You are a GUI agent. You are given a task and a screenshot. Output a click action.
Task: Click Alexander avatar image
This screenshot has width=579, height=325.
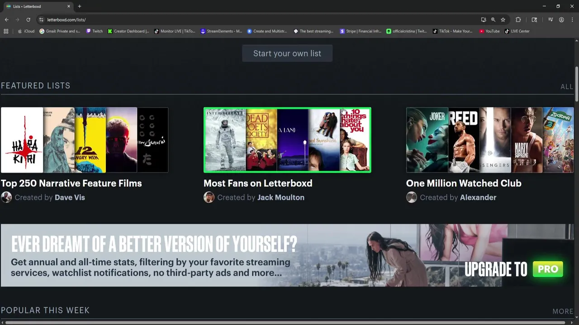412,197
